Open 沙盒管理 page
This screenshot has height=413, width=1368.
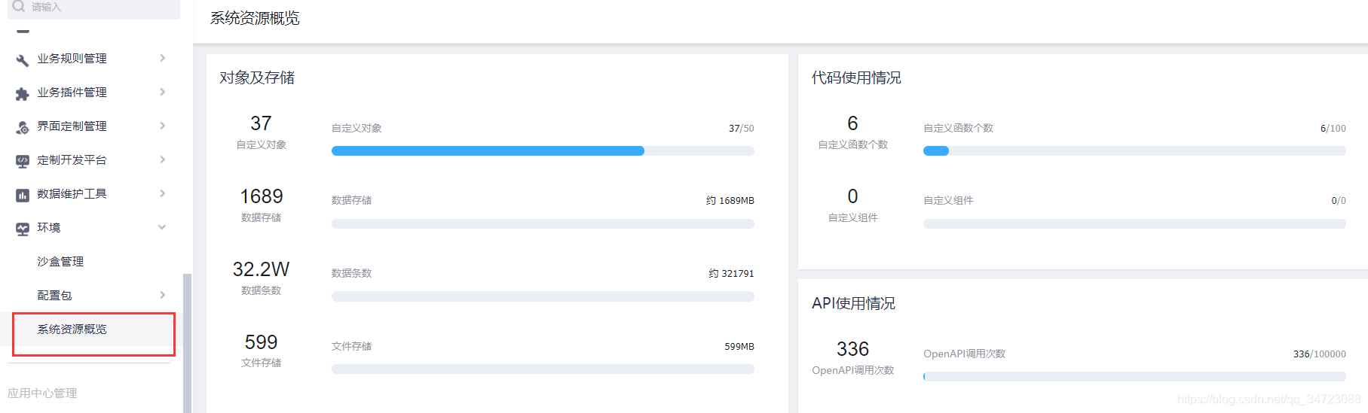click(x=60, y=261)
